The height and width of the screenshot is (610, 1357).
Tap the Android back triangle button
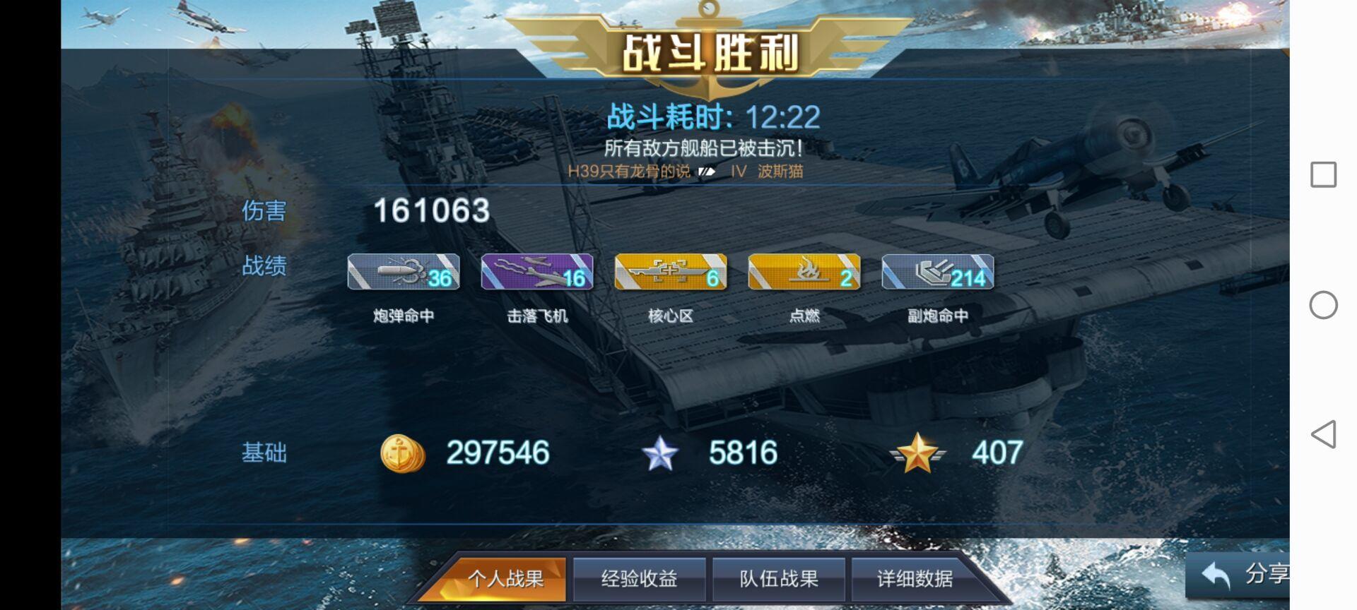click(x=1324, y=434)
